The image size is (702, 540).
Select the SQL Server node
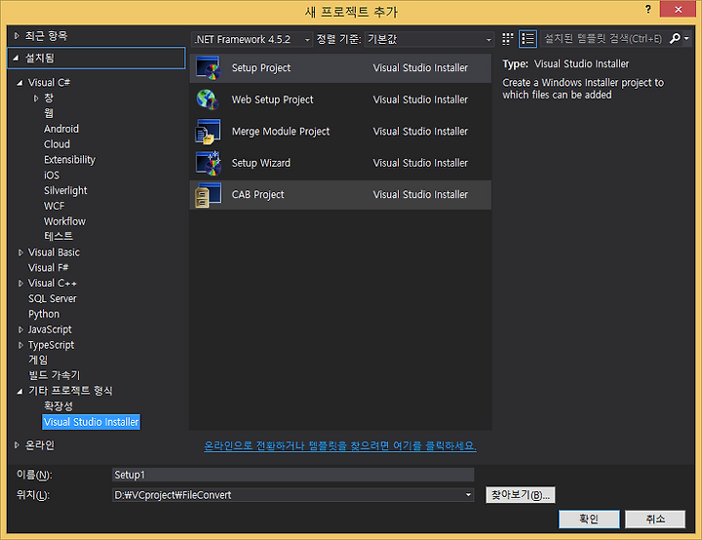pos(53,298)
